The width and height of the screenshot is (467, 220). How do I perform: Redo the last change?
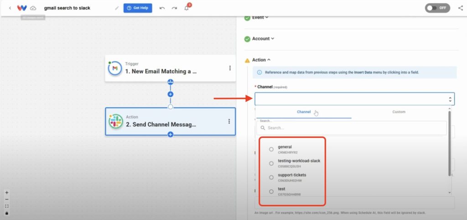pyautogui.click(x=174, y=8)
